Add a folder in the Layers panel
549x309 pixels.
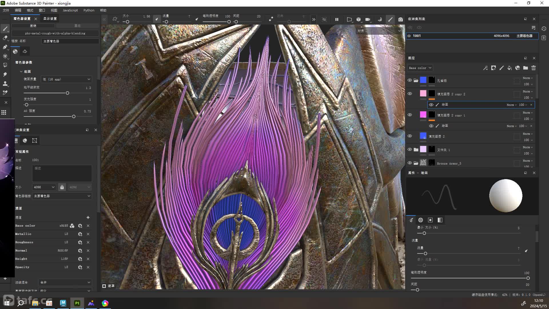tap(526, 68)
